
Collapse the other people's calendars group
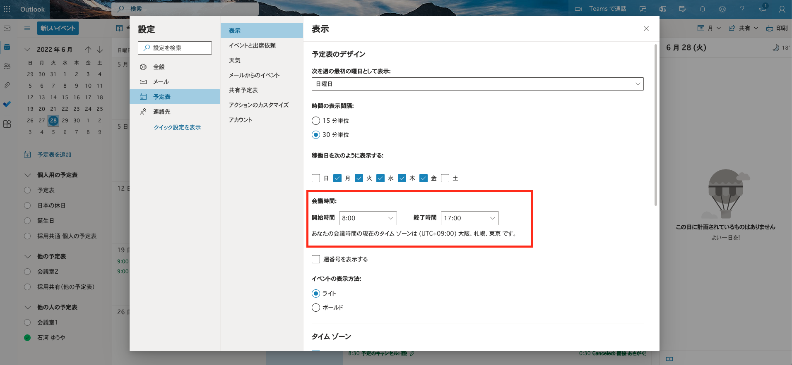point(28,308)
